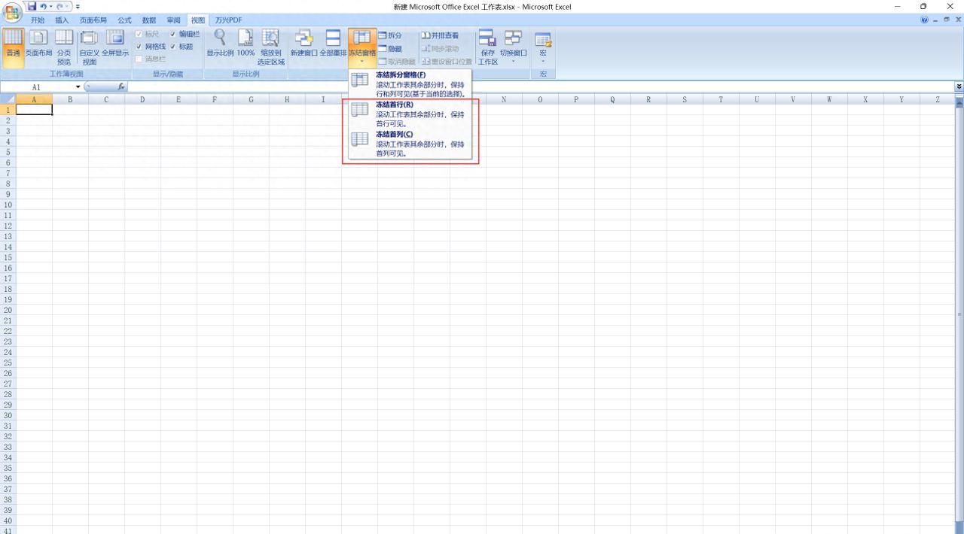Click 隐藏 hide window button
The width and height of the screenshot is (964, 534).
(x=390, y=48)
